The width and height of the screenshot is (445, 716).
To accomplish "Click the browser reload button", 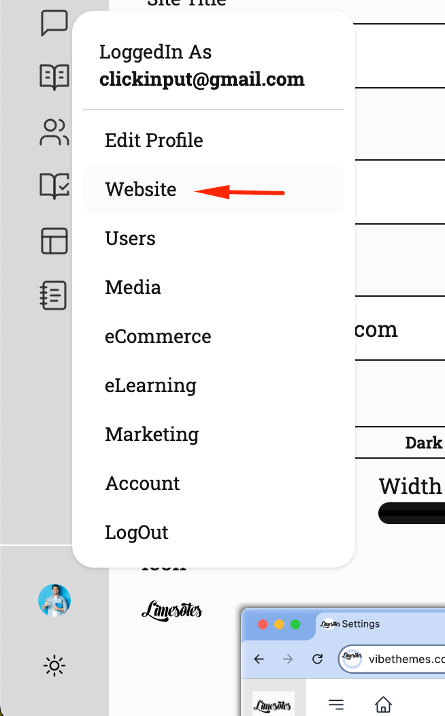I will (317, 659).
